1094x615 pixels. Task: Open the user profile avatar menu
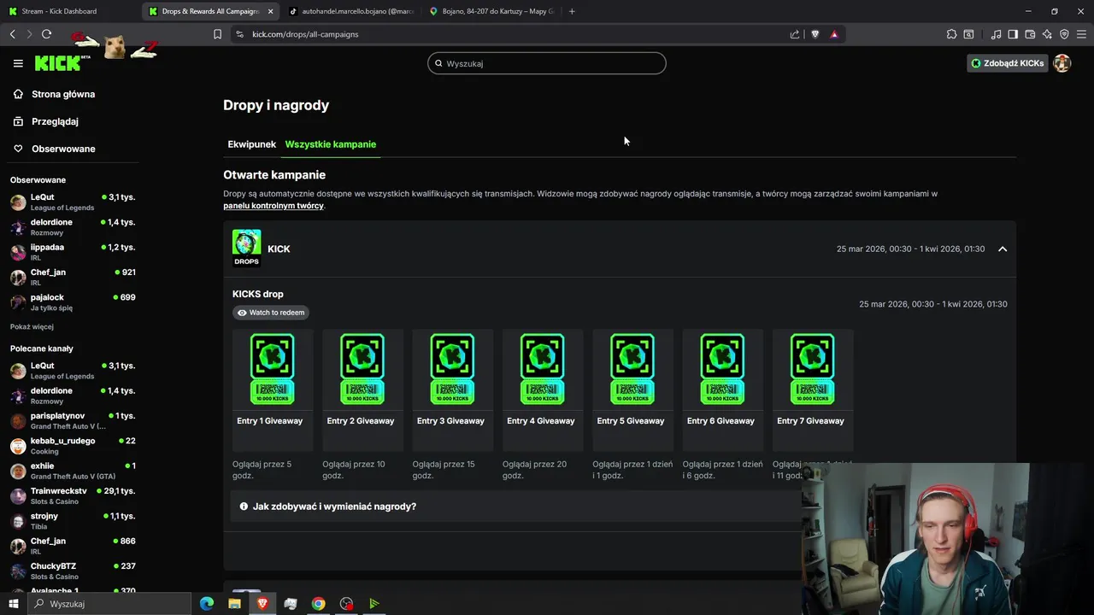[1062, 63]
